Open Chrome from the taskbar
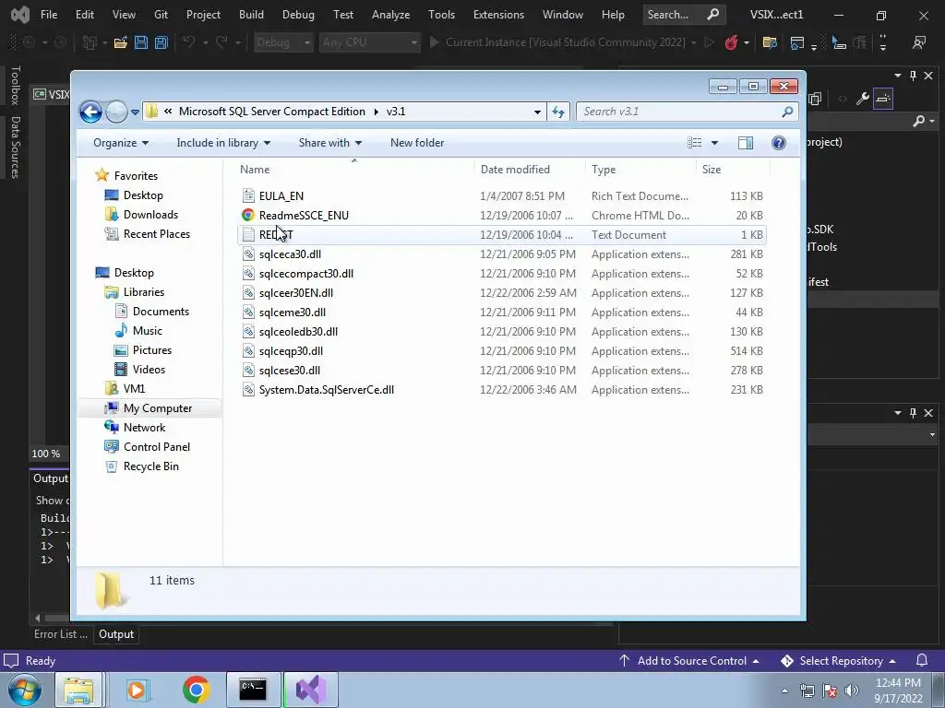 coord(196,690)
